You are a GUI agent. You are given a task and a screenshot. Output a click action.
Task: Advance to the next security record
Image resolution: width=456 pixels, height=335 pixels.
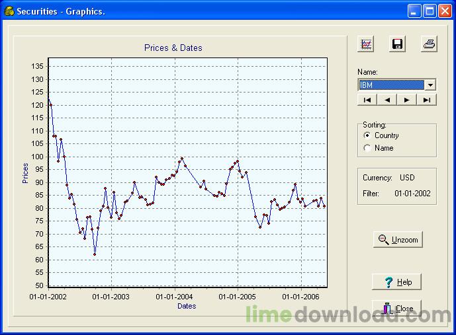[x=406, y=100]
